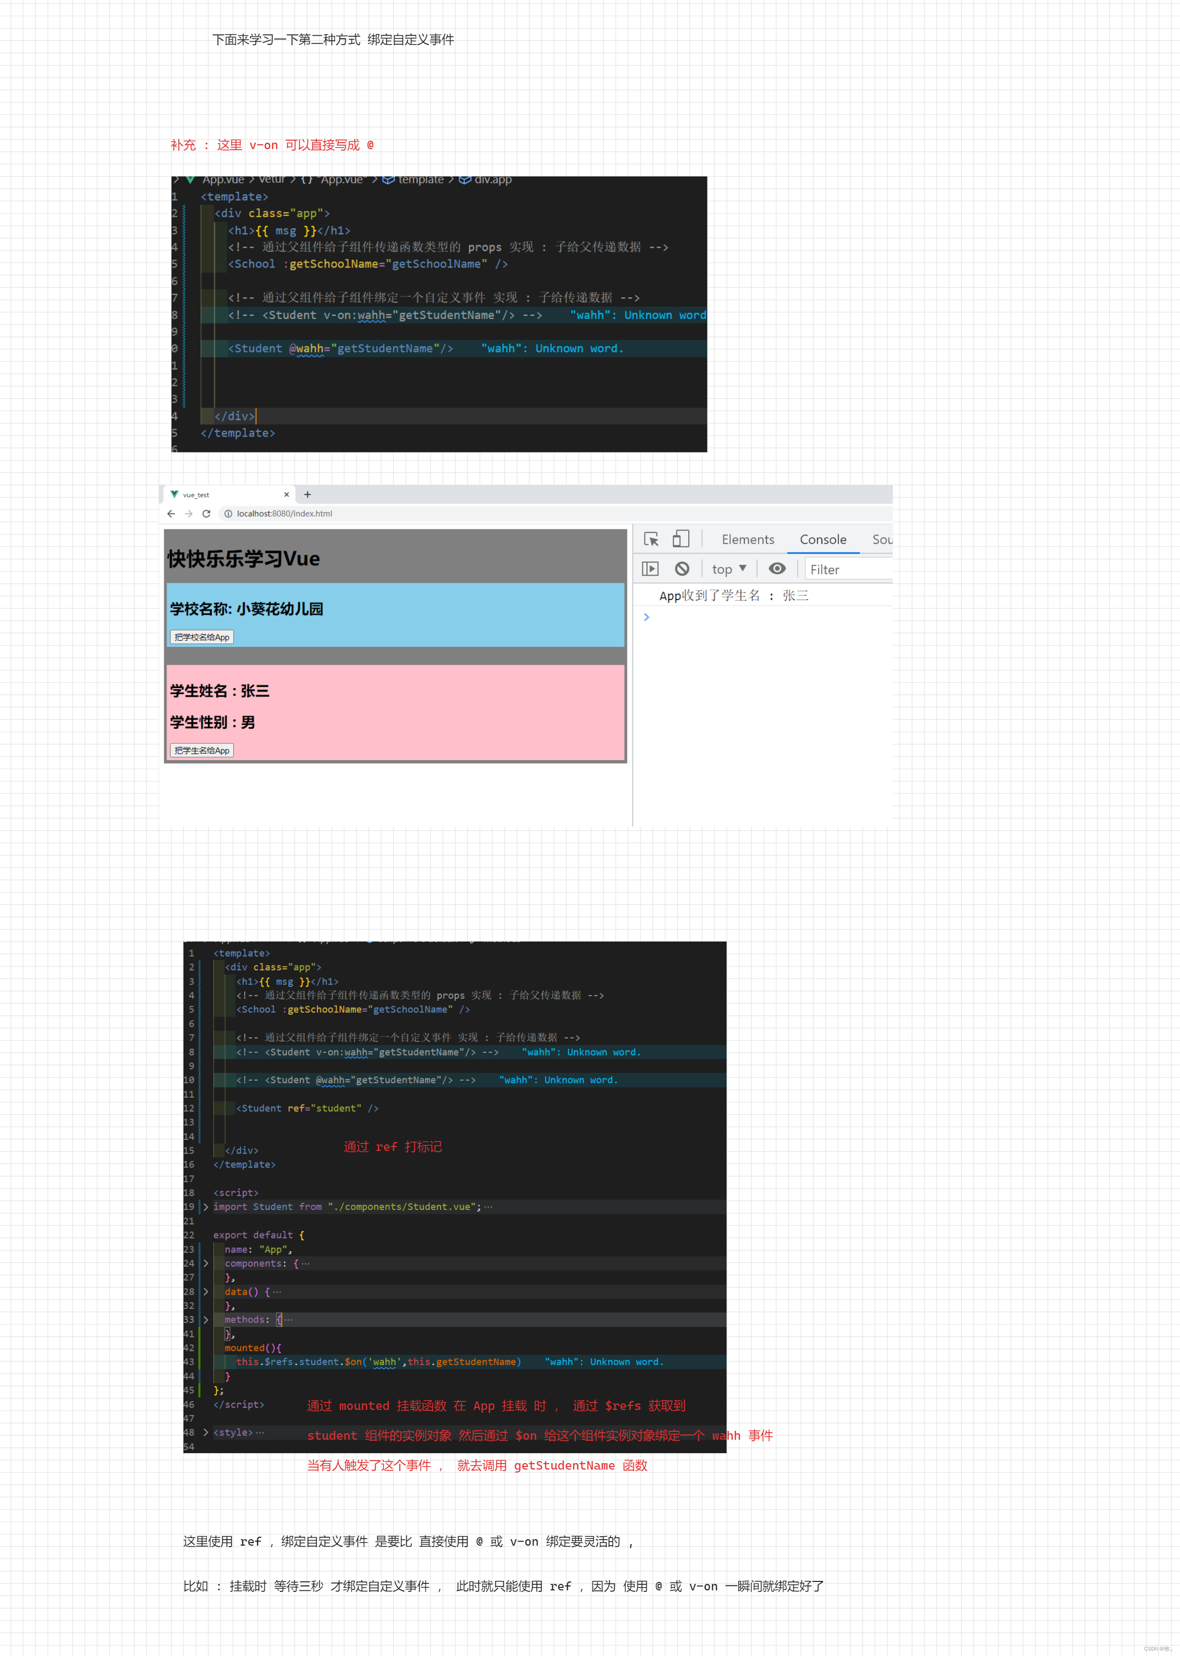Click the 学生姓名 : 张三 text
The image size is (1180, 1656).
point(219,691)
